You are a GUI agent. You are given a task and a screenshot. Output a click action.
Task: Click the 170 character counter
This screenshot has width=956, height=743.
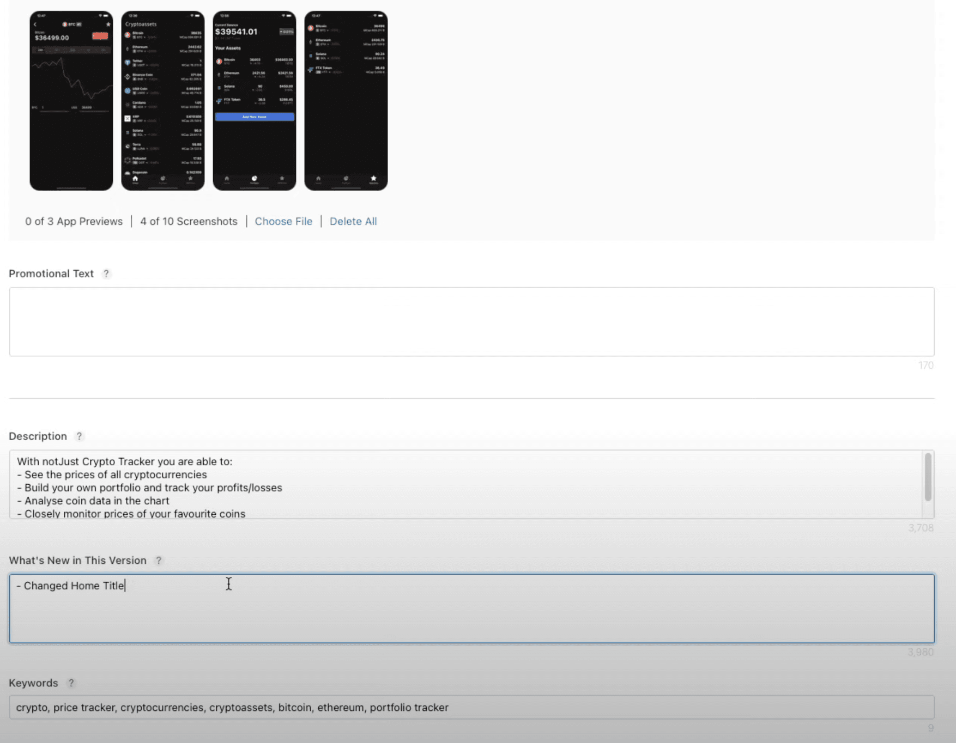pyautogui.click(x=925, y=366)
